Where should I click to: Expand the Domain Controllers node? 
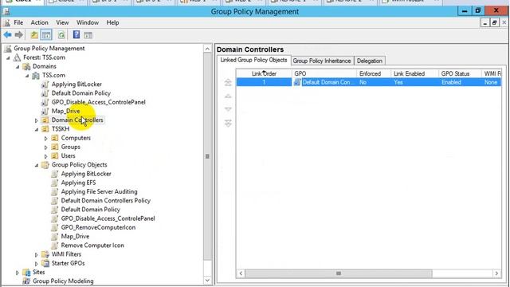point(37,120)
